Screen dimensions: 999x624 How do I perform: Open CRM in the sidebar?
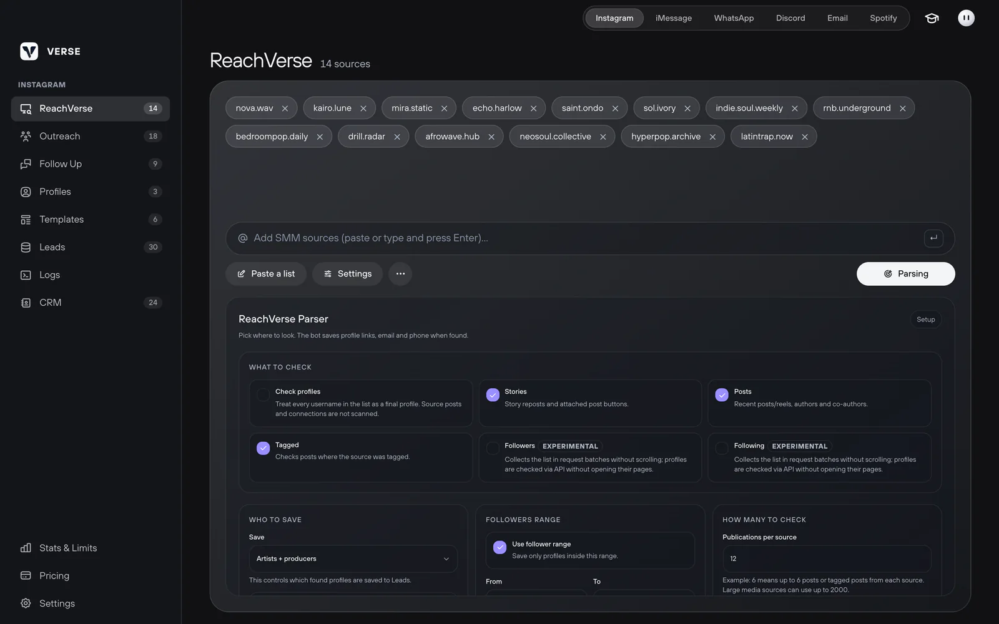point(91,303)
